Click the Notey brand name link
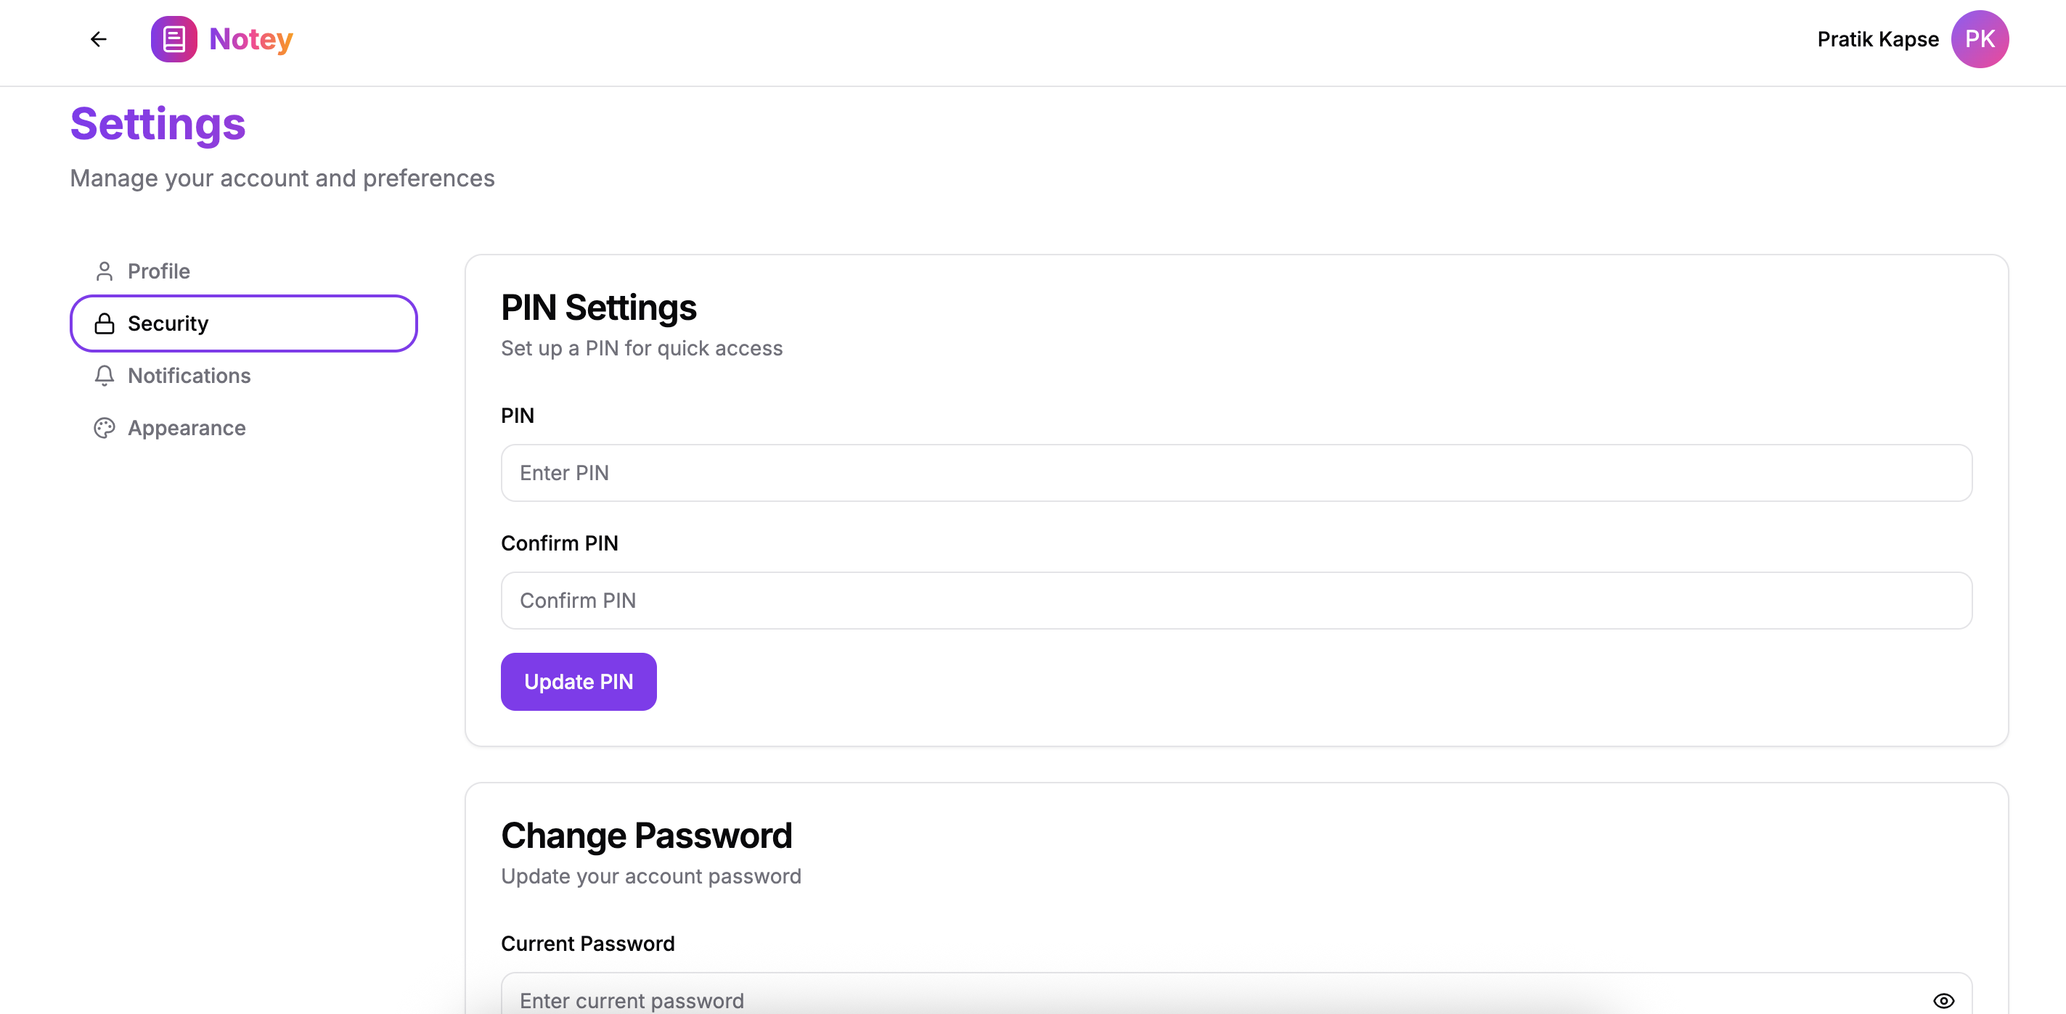Image resolution: width=2066 pixels, height=1014 pixels. tap(250, 39)
